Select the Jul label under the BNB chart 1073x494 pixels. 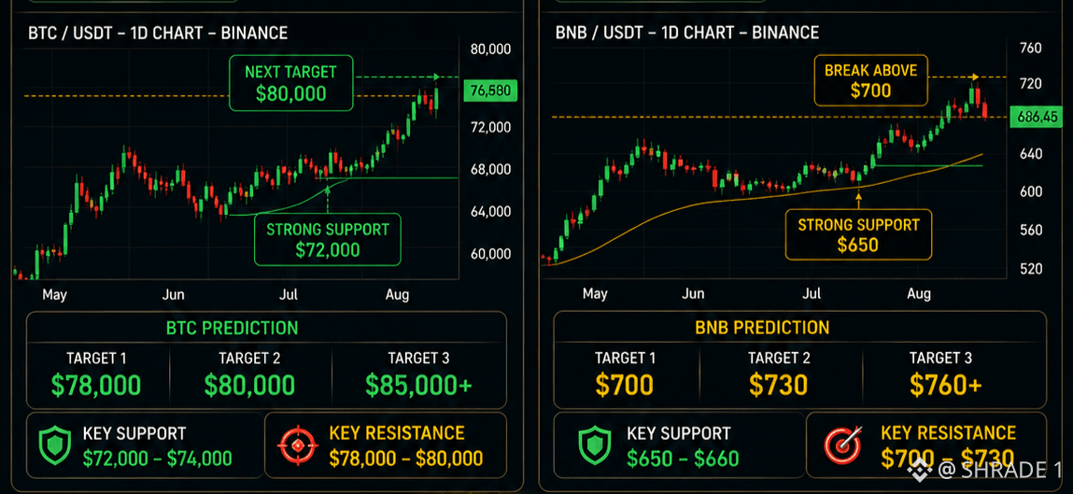pyautogui.click(x=811, y=294)
